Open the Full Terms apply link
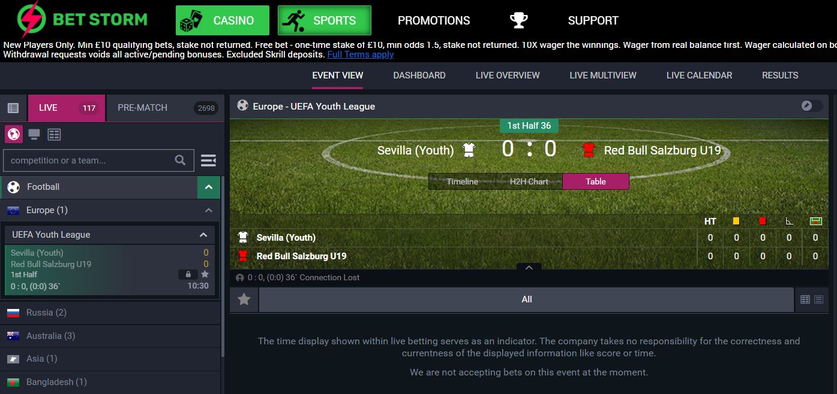This screenshot has width=837, height=394. pos(360,54)
